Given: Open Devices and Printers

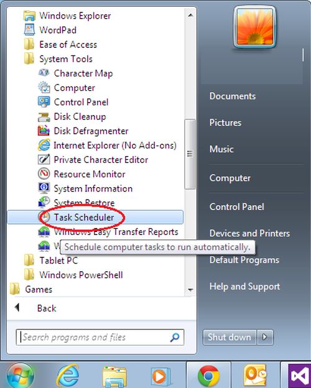Looking at the screenshot, I should point(249,233).
